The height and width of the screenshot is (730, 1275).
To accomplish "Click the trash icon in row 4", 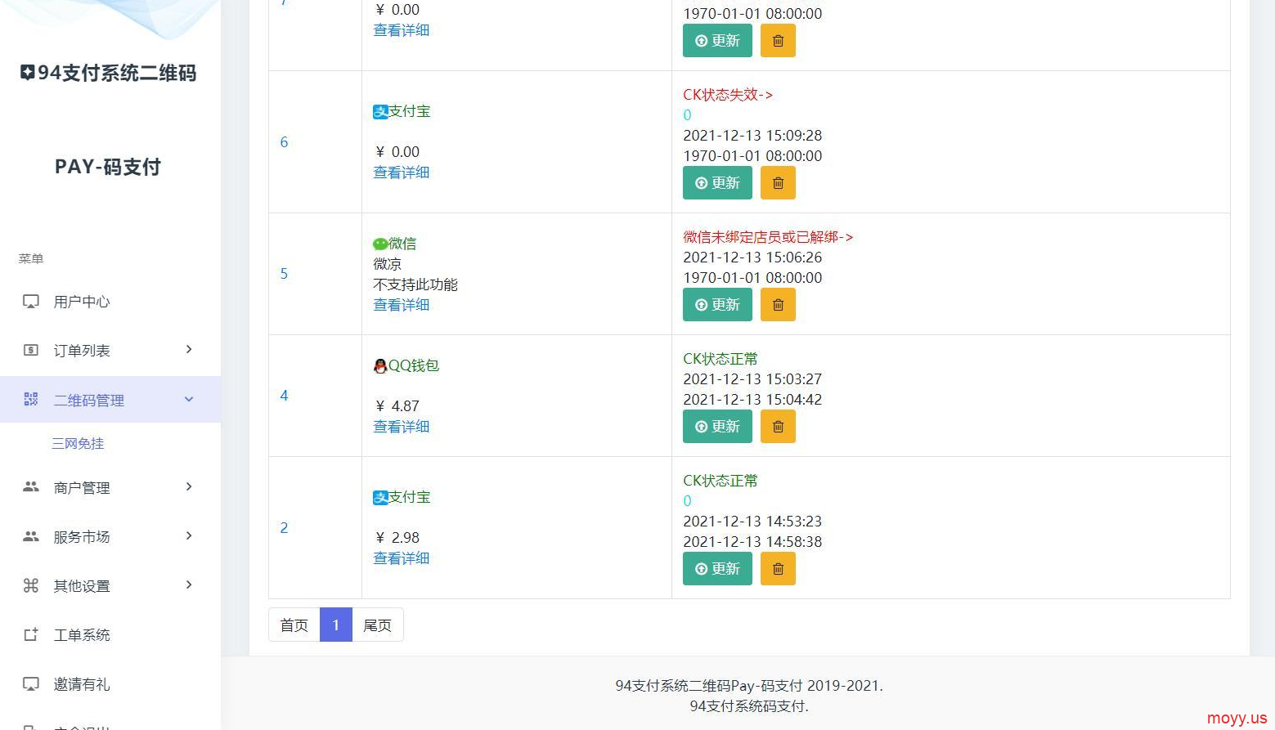I will (x=778, y=427).
